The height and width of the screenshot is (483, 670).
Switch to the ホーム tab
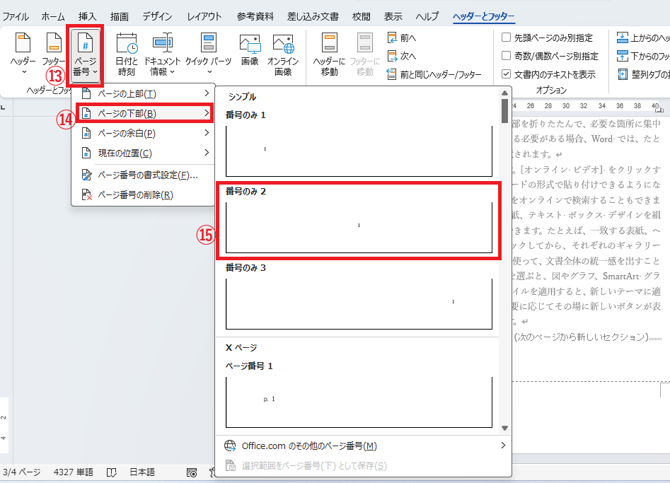pyautogui.click(x=53, y=17)
